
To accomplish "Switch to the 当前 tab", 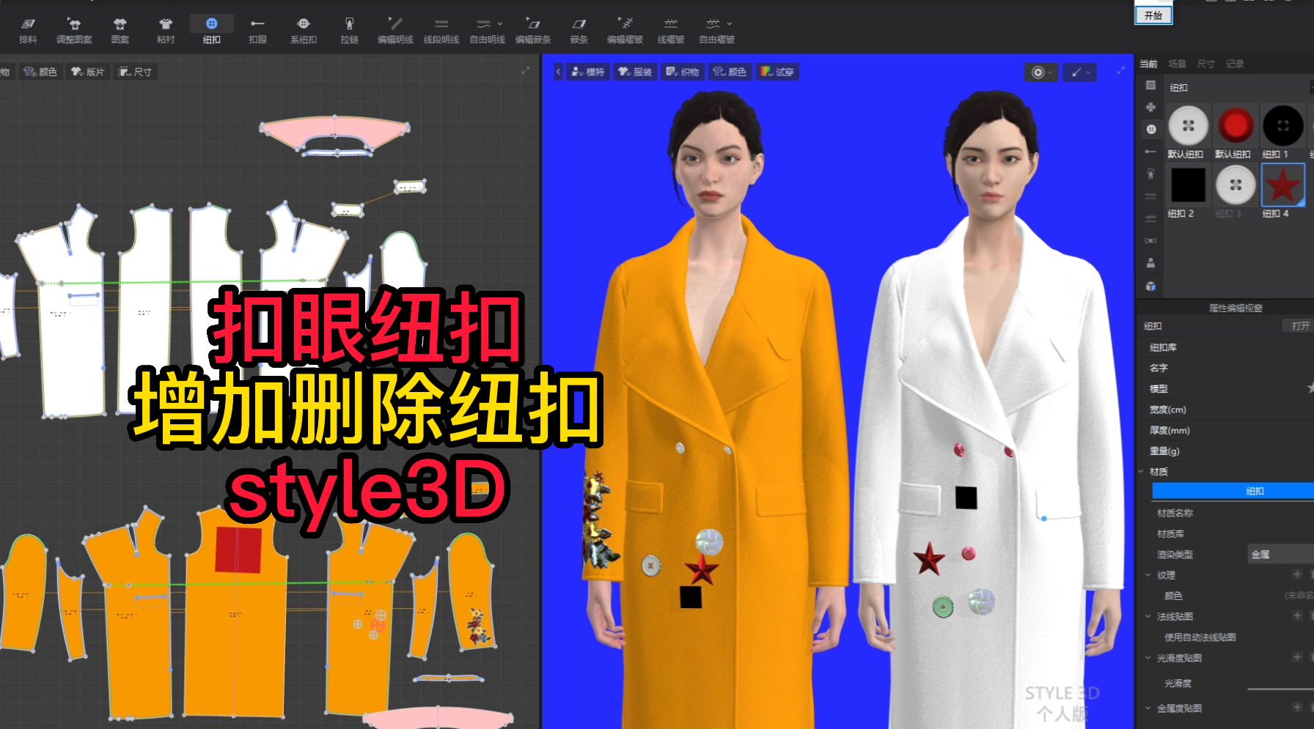I will coord(1148,64).
